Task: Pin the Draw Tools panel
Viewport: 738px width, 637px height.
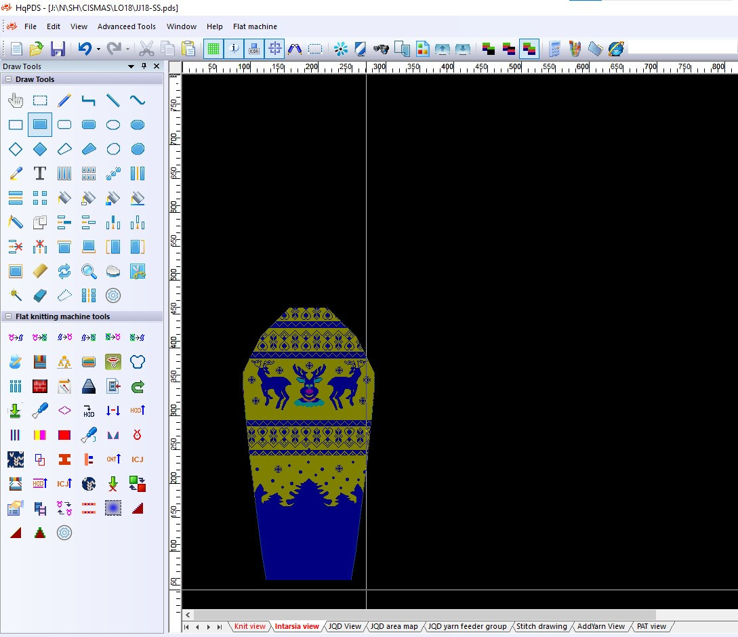Action: point(144,66)
